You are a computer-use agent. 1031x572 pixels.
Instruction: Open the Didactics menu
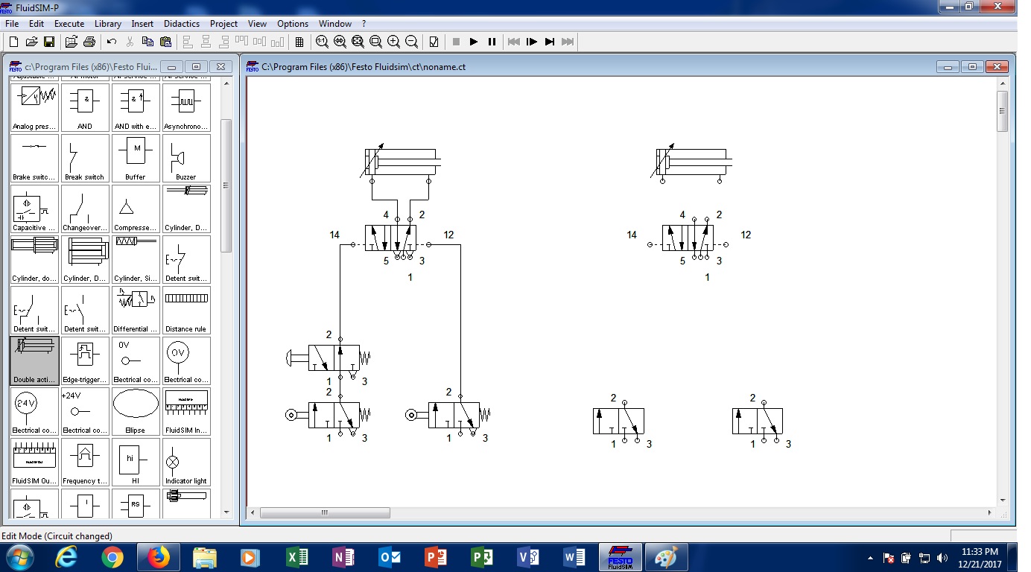point(182,24)
